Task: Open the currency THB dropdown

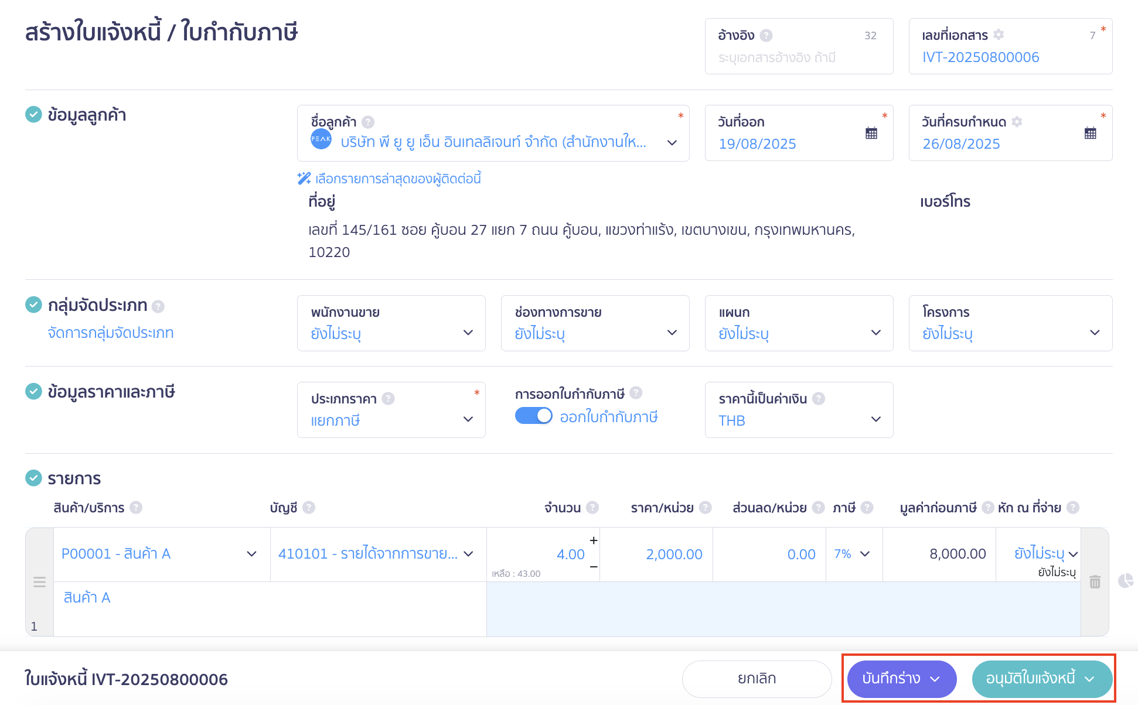Action: pos(799,410)
